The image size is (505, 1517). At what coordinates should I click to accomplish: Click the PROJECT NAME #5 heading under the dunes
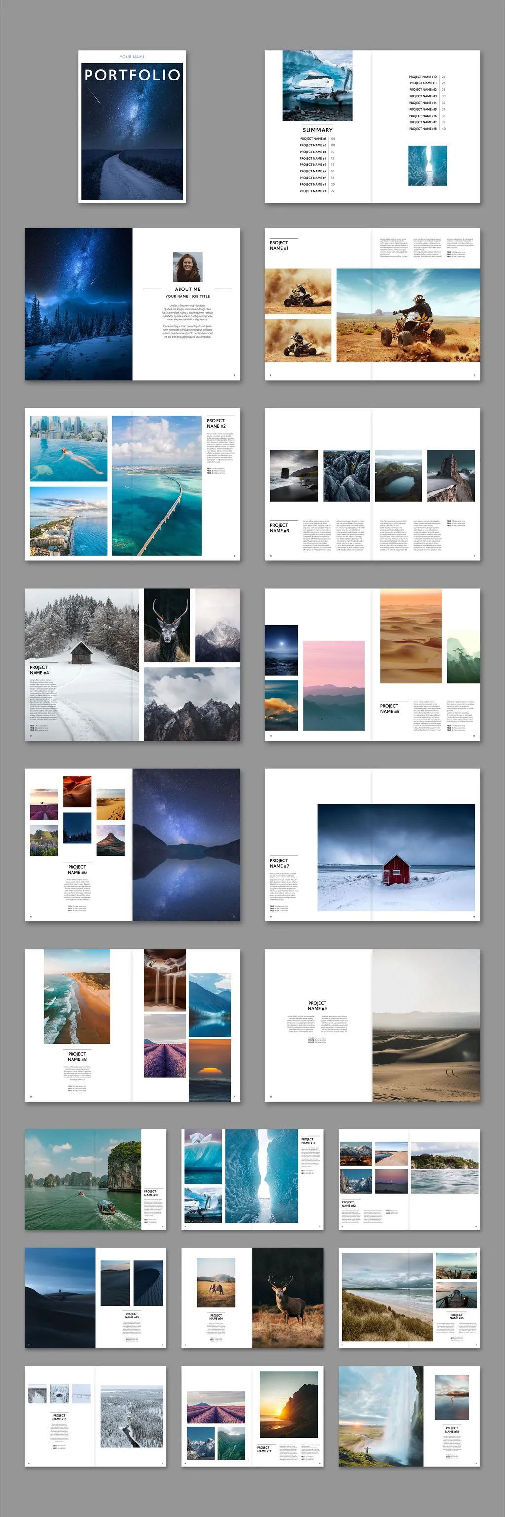pyautogui.click(x=389, y=708)
